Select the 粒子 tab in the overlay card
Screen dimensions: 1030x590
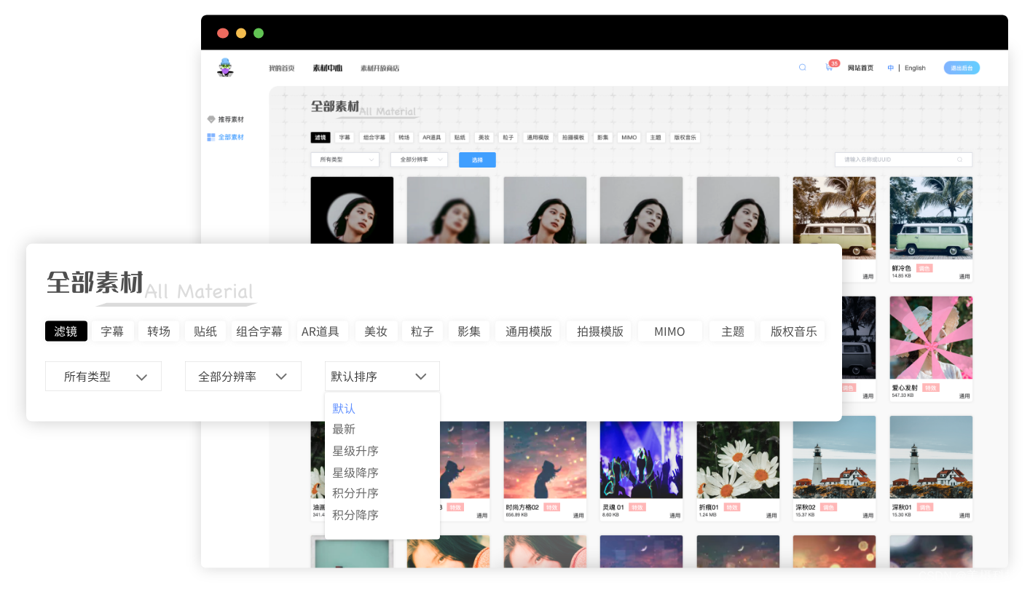[x=422, y=331]
